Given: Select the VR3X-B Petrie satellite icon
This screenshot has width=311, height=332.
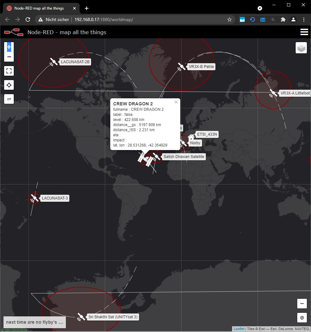Looking at the screenshot, I should (182, 66).
